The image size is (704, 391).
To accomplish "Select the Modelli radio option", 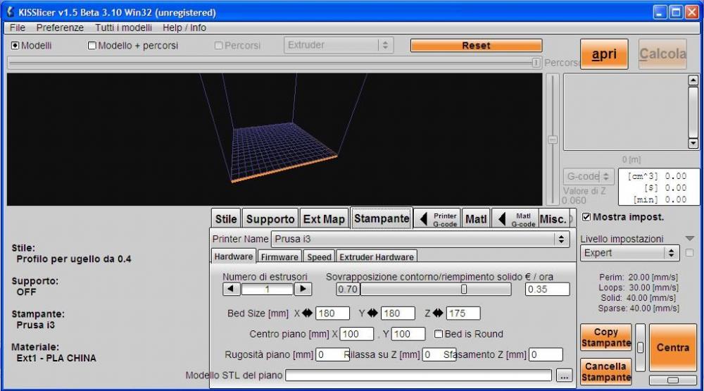I will (x=15, y=45).
